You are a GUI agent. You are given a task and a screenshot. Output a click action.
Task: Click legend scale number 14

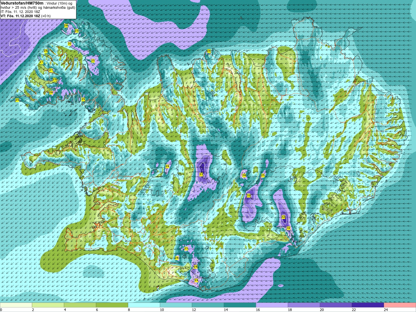[x=226, y=310]
